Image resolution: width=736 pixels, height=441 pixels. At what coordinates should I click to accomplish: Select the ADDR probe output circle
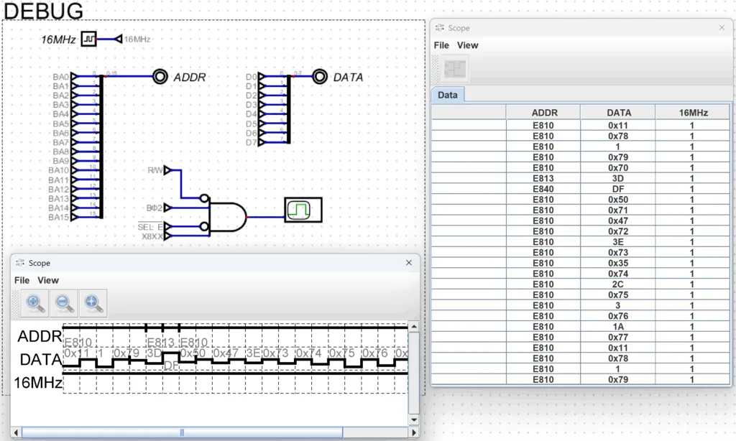(160, 76)
